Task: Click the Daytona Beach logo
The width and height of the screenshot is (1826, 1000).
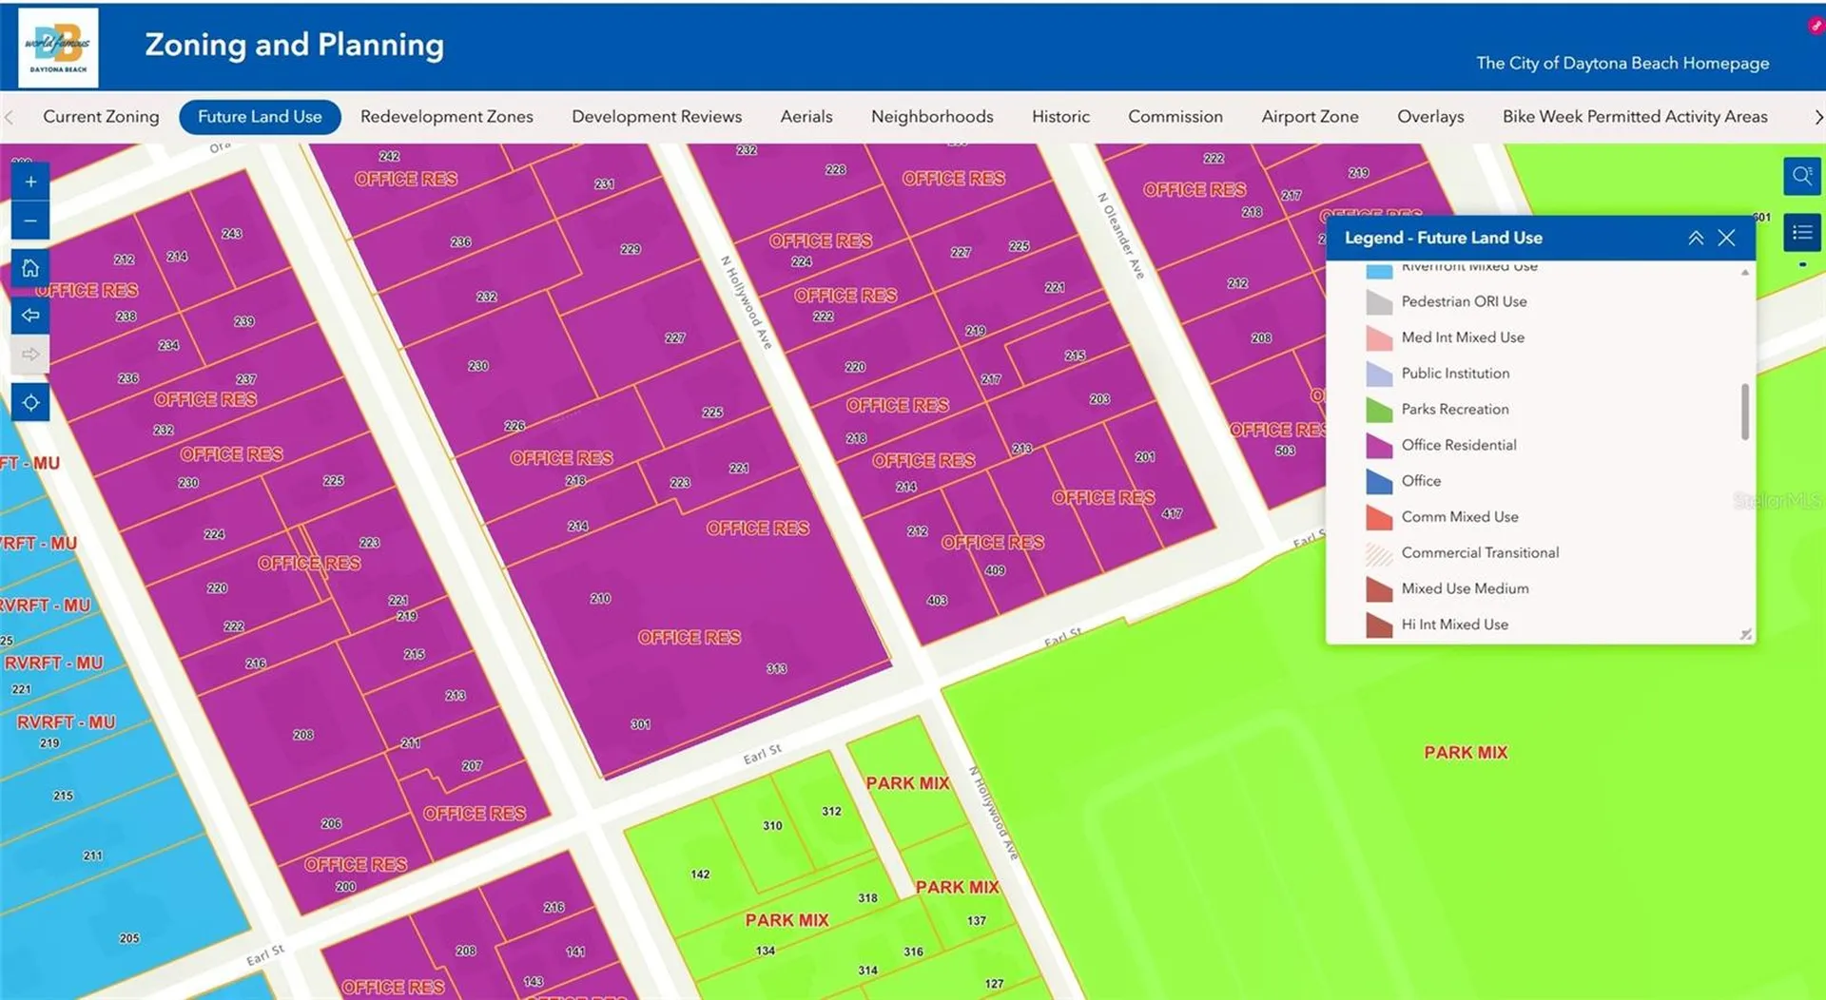Action: tap(58, 48)
